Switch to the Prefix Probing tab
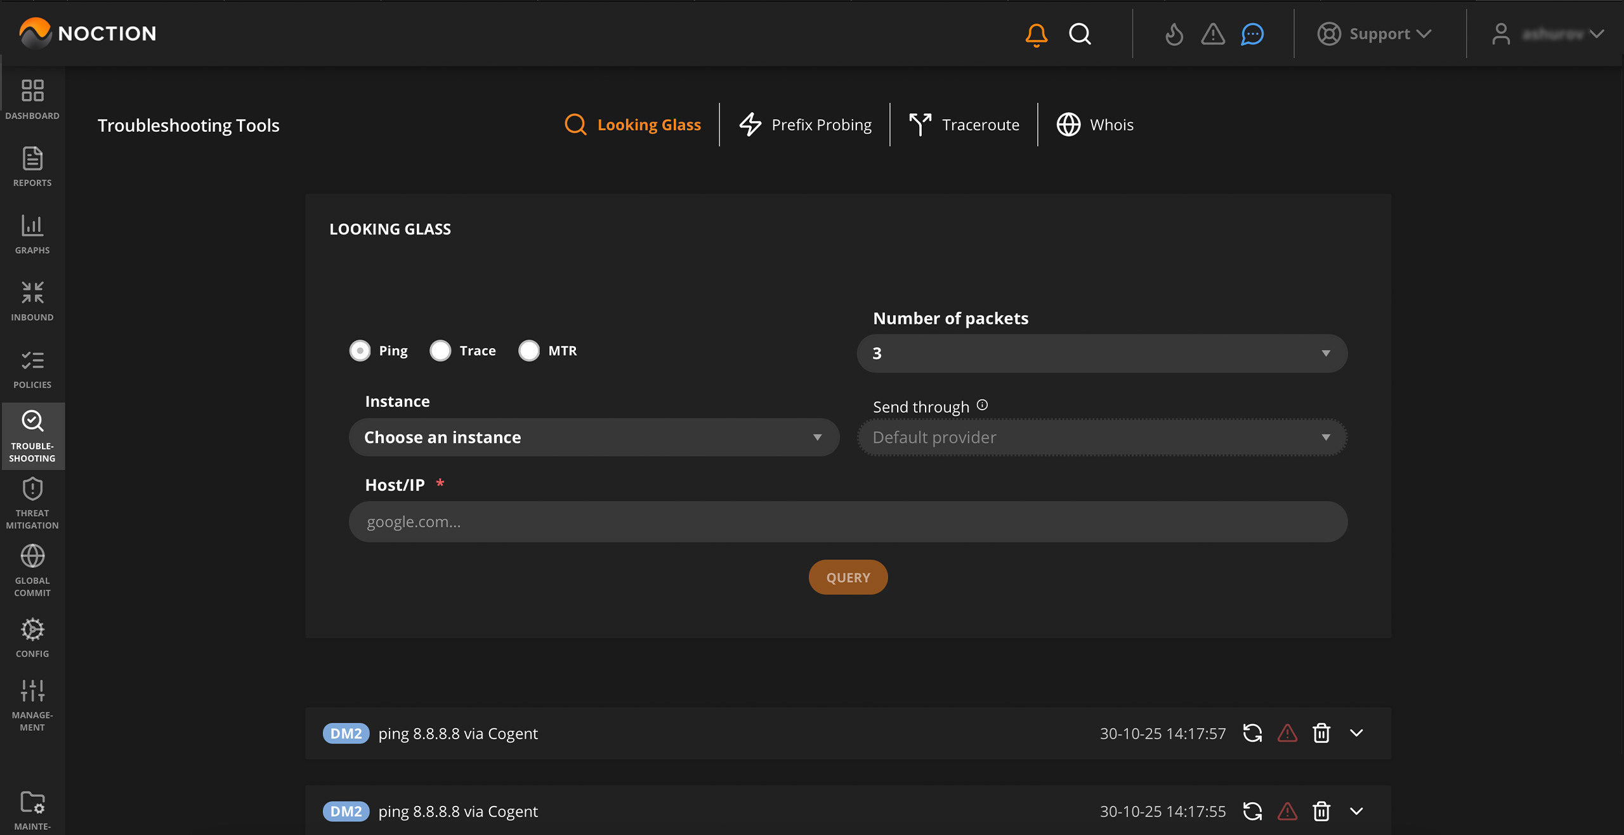Image resolution: width=1624 pixels, height=835 pixels. click(805, 125)
